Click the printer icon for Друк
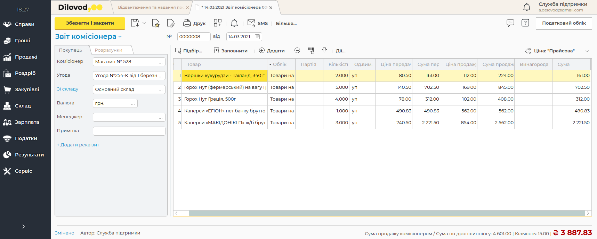 coord(187,23)
